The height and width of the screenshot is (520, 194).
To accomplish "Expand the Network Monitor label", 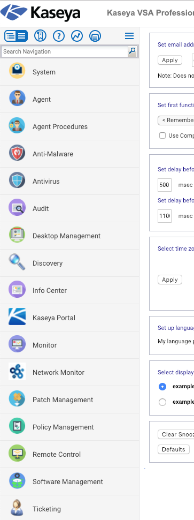I will pyautogui.click(x=59, y=372).
